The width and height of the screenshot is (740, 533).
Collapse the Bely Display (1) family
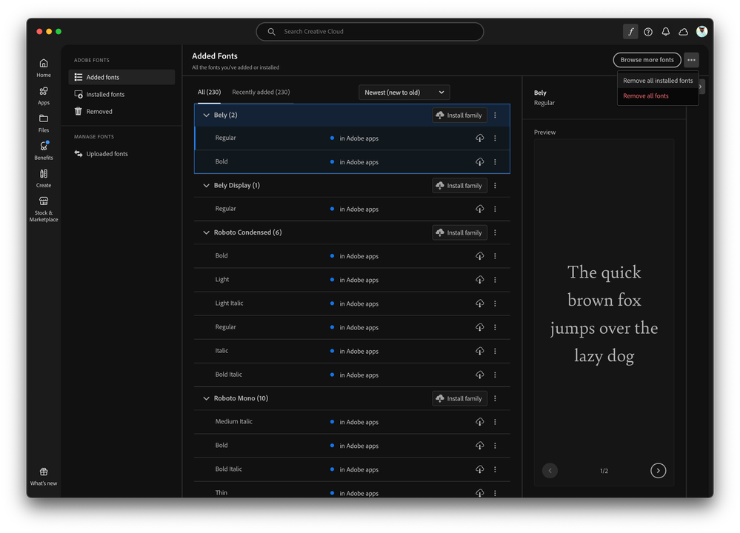coord(206,185)
